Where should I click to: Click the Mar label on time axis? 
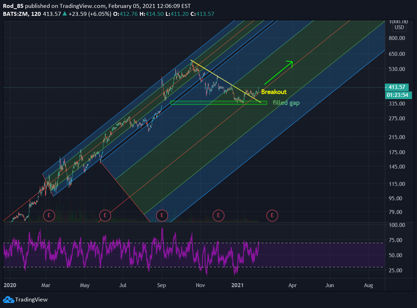tap(46, 285)
